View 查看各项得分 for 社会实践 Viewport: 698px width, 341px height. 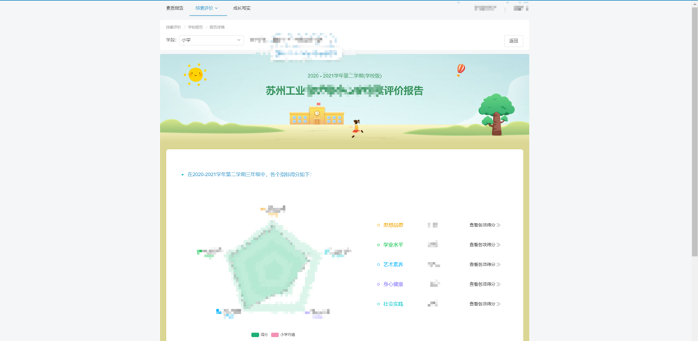[485, 303]
